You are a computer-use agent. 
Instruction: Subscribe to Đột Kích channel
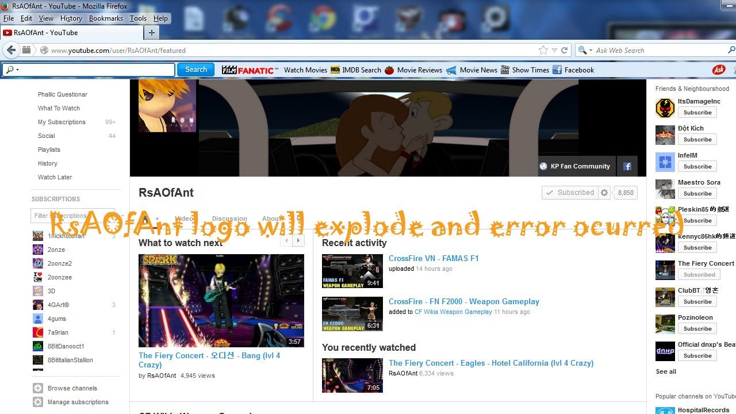(x=698, y=140)
